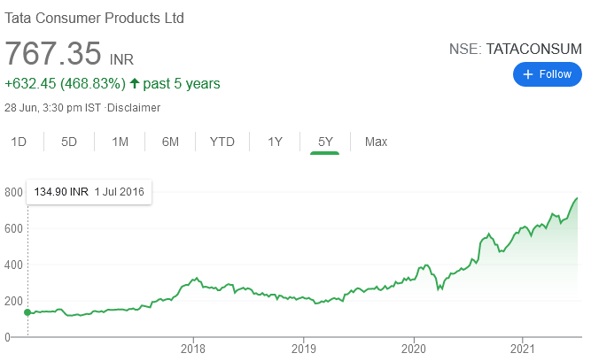
Task: Click the green data point dot on the chart
Action: point(27,312)
